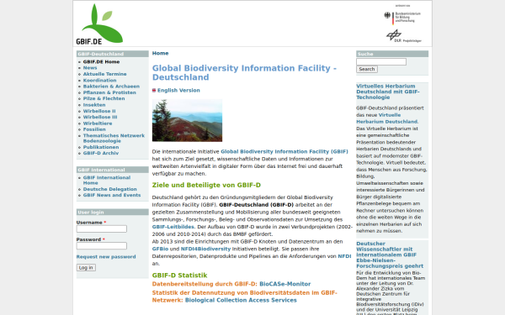Open Virtuelles Herbarium Deutschland mit GBIF-Technologie heading
This screenshot has width=505, height=315.
coord(388,92)
